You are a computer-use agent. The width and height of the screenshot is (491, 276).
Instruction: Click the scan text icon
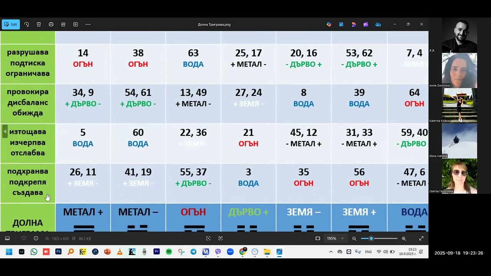[x=220, y=238]
